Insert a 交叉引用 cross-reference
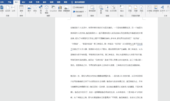 pyautogui.click(x=113, y=9)
